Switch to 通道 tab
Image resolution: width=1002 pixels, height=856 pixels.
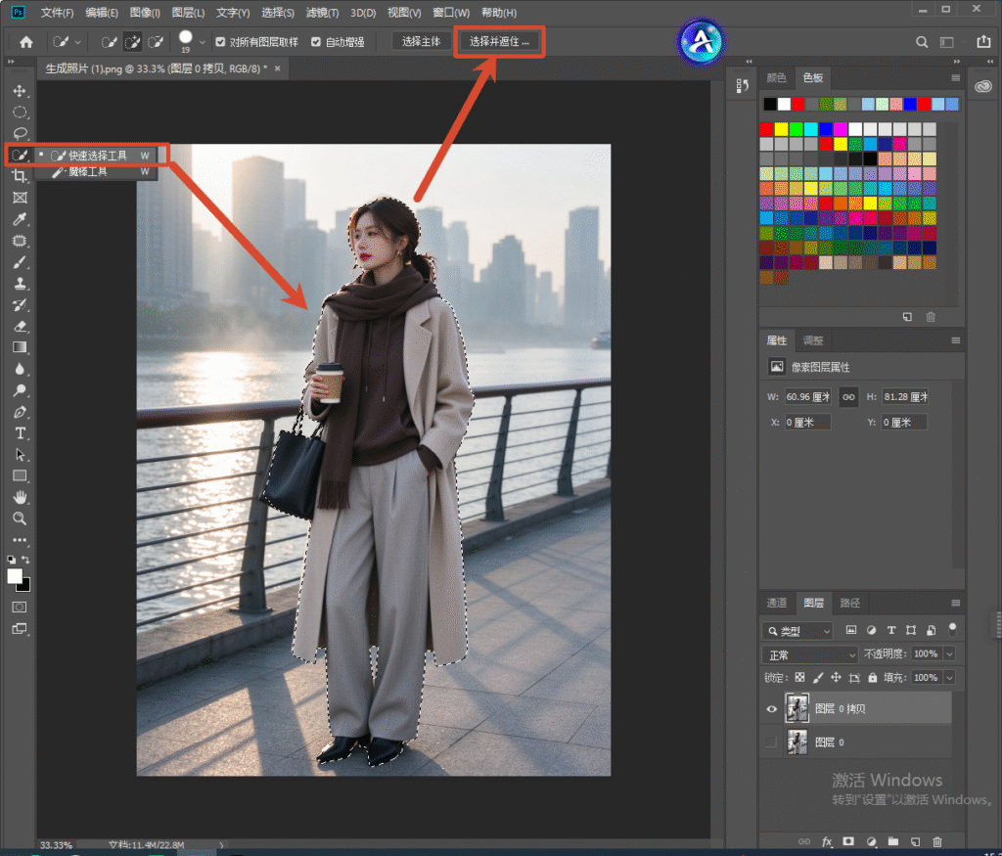(776, 603)
